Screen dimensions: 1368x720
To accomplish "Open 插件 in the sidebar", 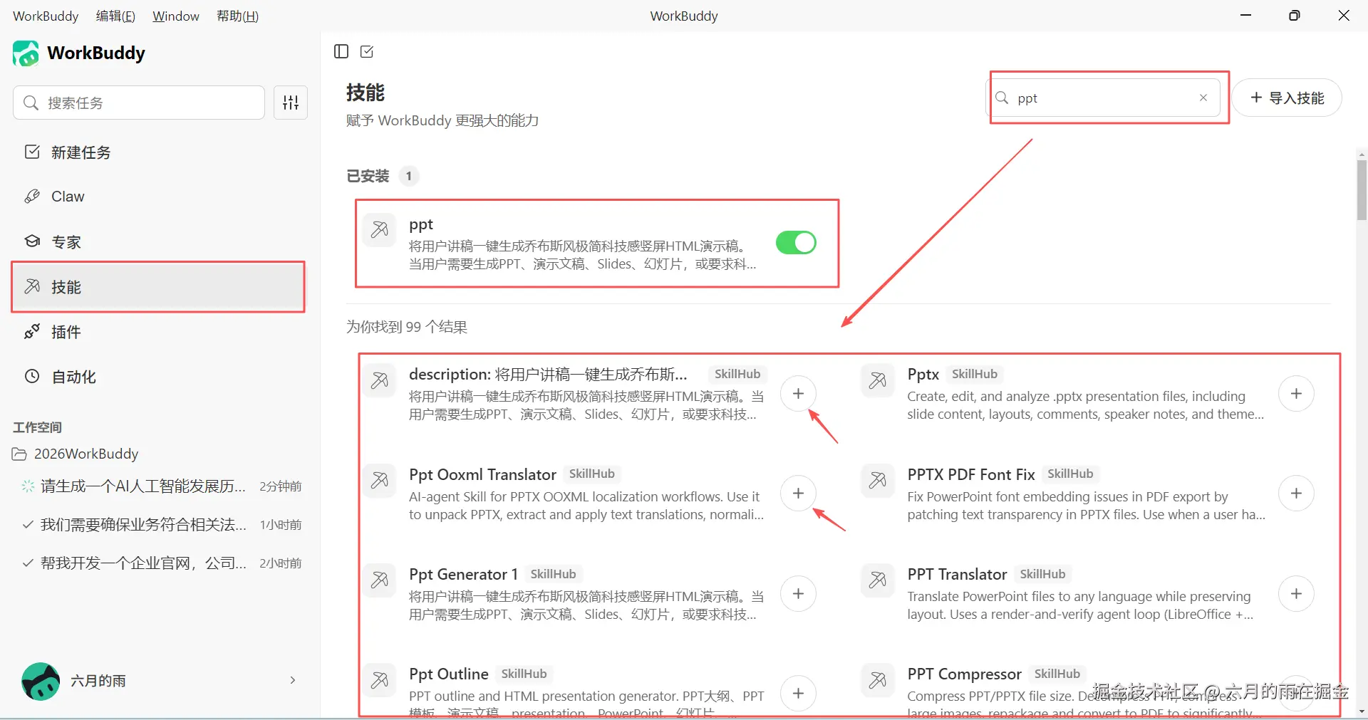I will pyautogui.click(x=158, y=332).
